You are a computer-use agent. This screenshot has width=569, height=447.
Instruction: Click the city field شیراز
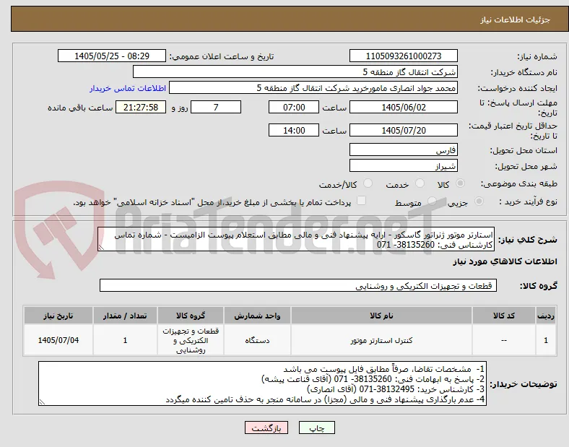click(x=404, y=166)
